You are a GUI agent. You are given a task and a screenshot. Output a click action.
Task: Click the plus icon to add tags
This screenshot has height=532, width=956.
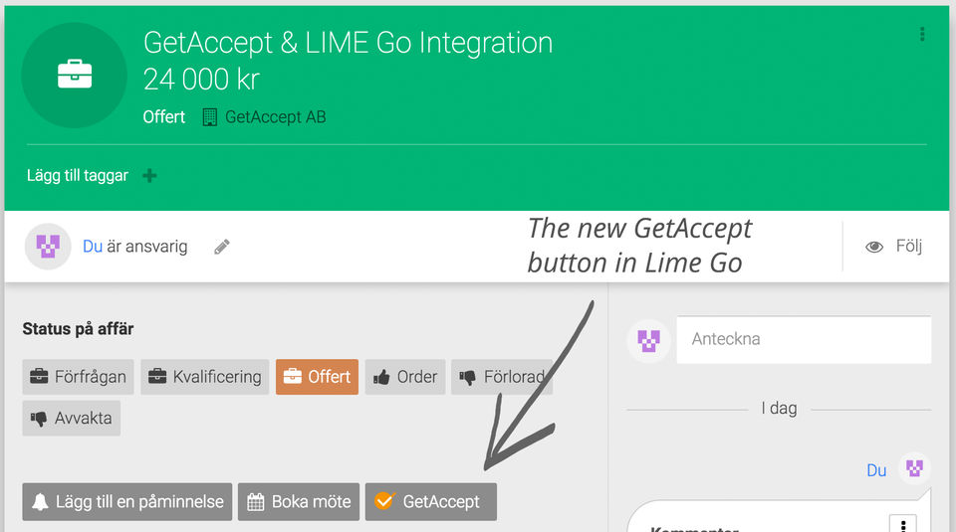[149, 176]
